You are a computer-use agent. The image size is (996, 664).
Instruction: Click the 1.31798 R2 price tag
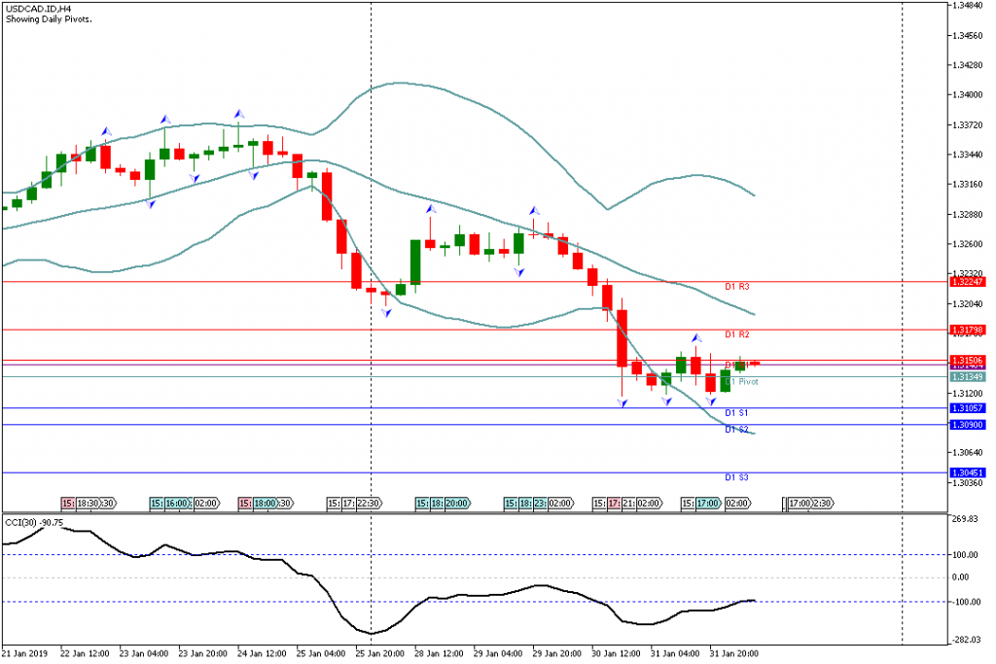click(x=969, y=331)
